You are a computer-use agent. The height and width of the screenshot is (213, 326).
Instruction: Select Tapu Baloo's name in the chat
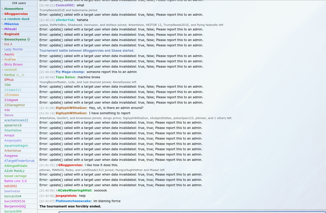tap(66, 77)
